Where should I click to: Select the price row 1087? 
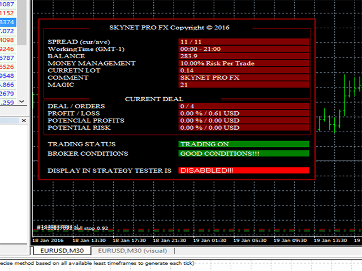click(x=8, y=4)
